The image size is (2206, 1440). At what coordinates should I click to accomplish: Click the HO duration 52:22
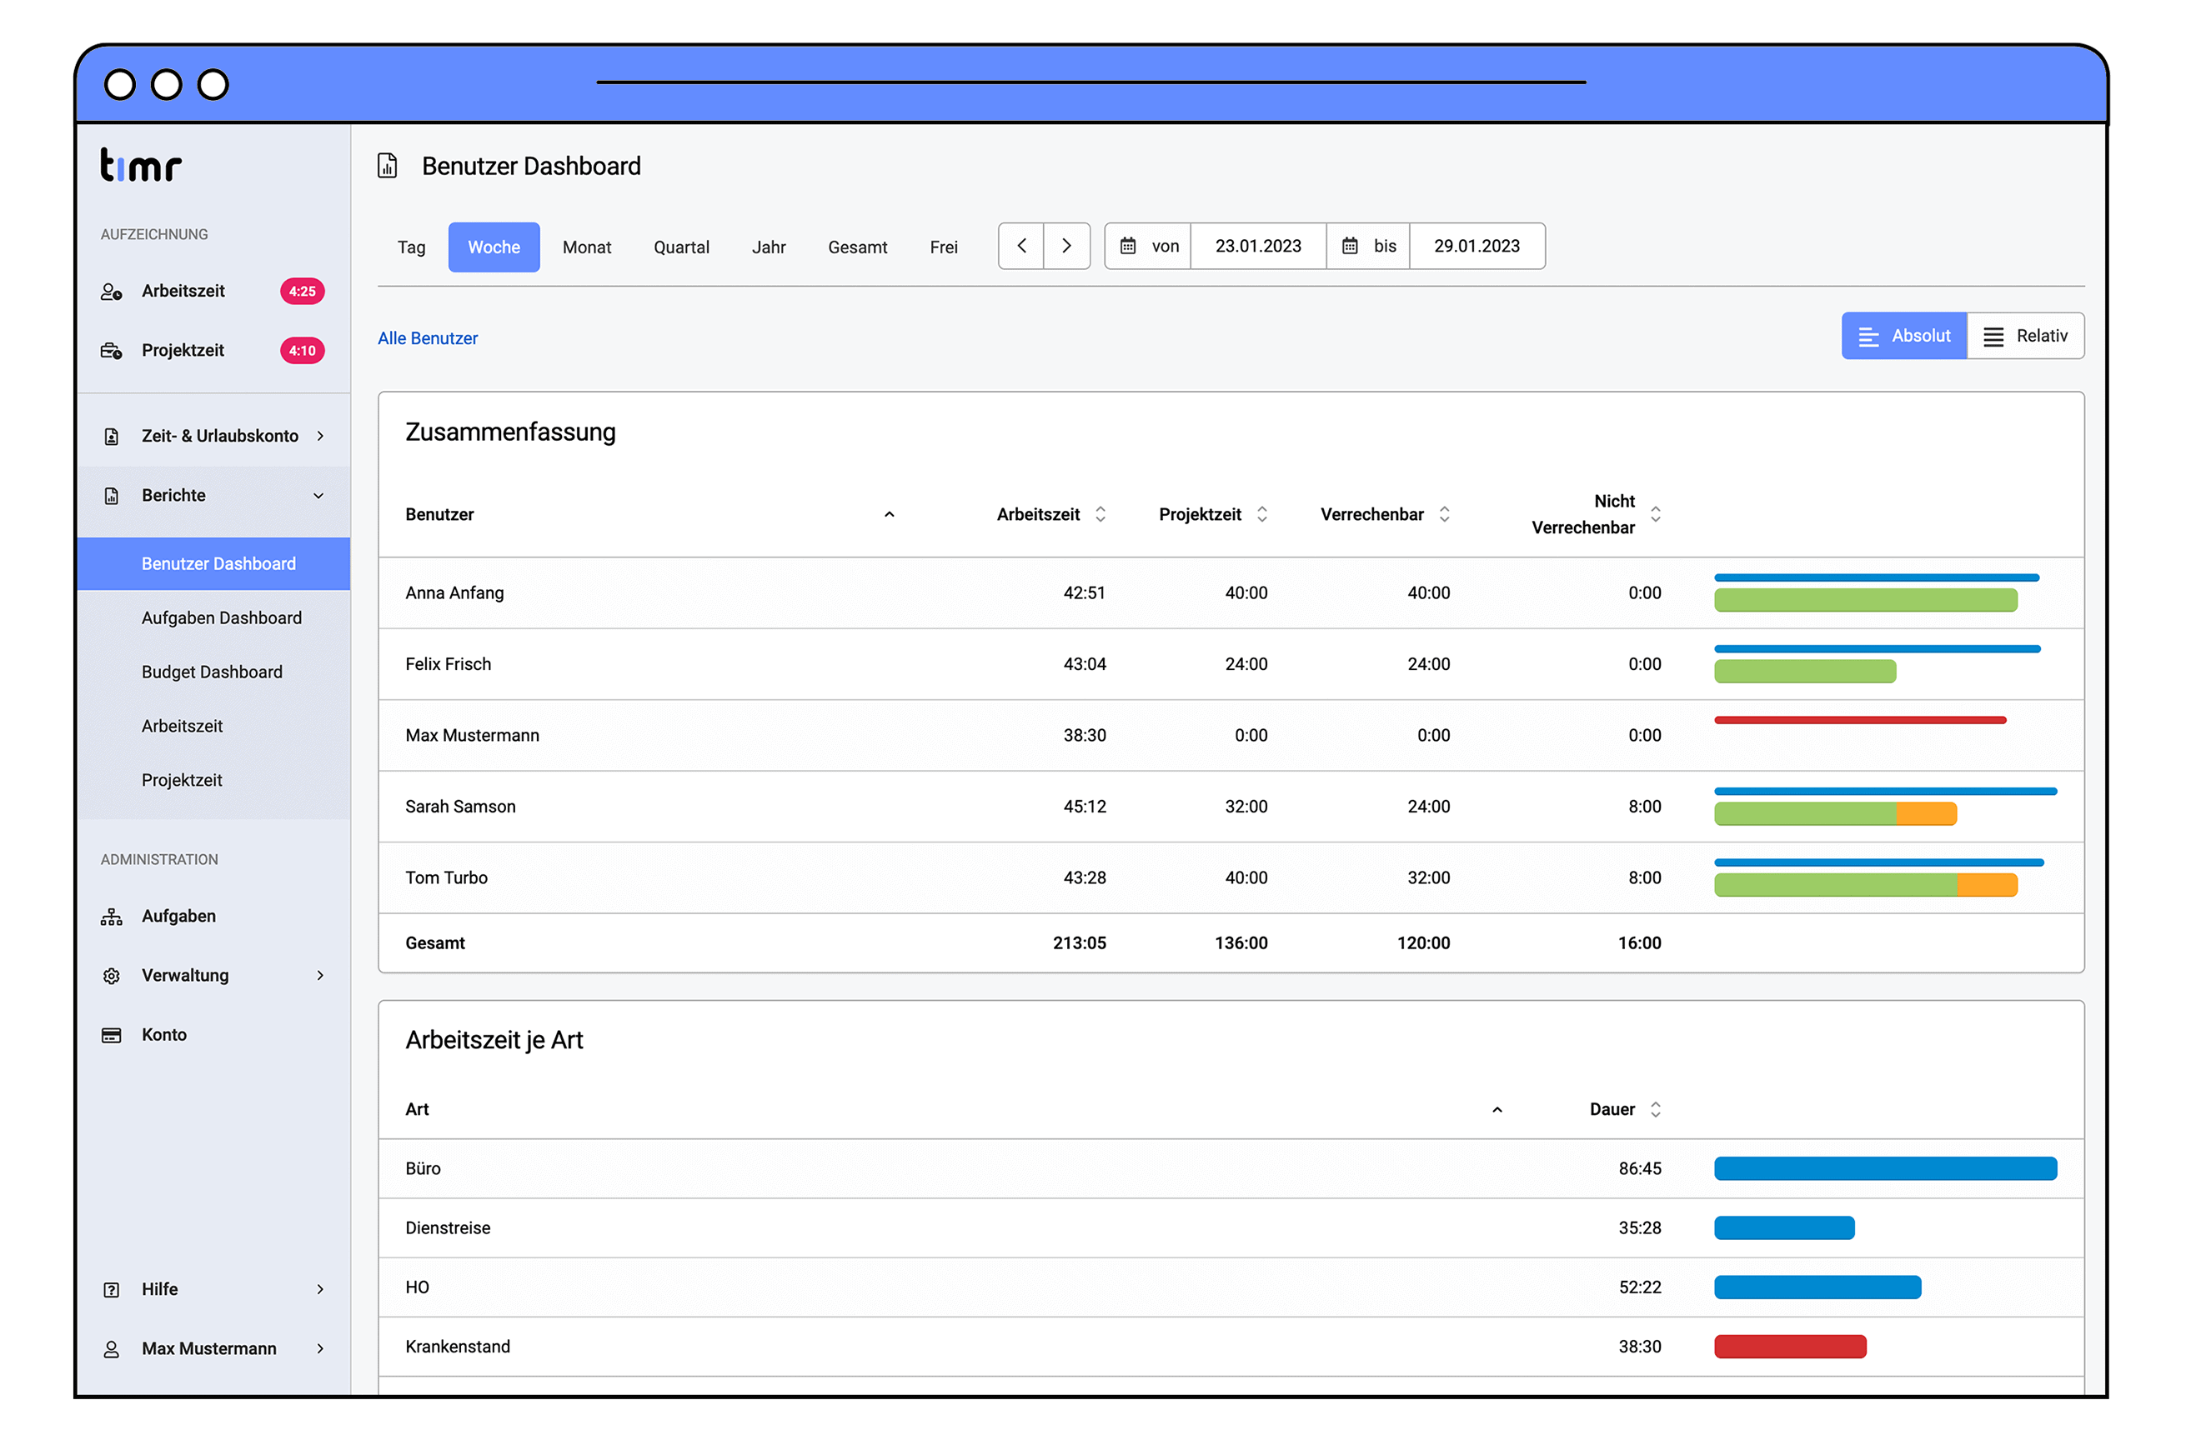click(1640, 1288)
